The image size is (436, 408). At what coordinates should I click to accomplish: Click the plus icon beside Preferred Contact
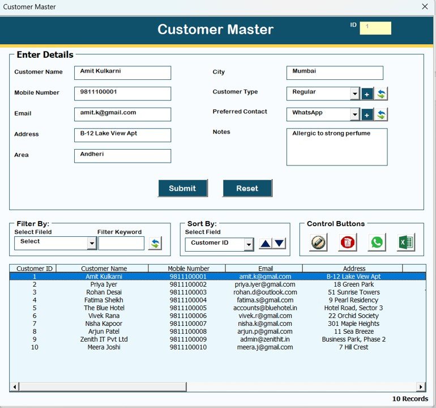(x=367, y=115)
